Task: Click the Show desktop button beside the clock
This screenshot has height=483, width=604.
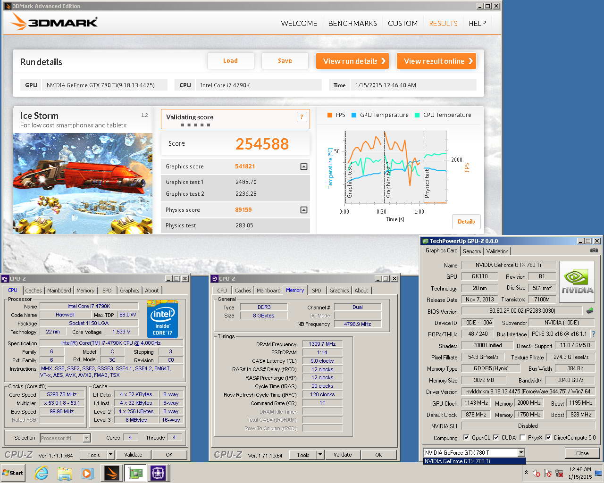Action: (599, 473)
